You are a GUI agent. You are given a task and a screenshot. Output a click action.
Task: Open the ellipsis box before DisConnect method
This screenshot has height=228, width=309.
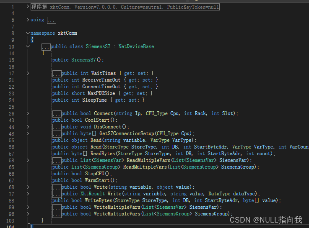pos(57,127)
